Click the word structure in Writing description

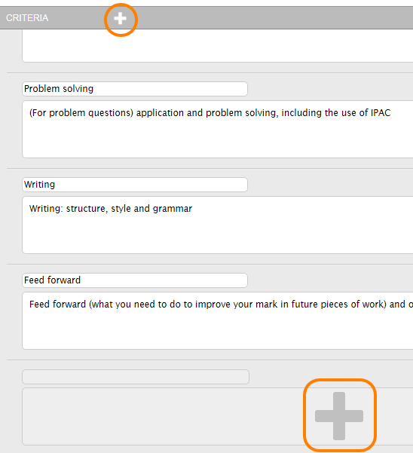pyautogui.click(x=87, y=209)
